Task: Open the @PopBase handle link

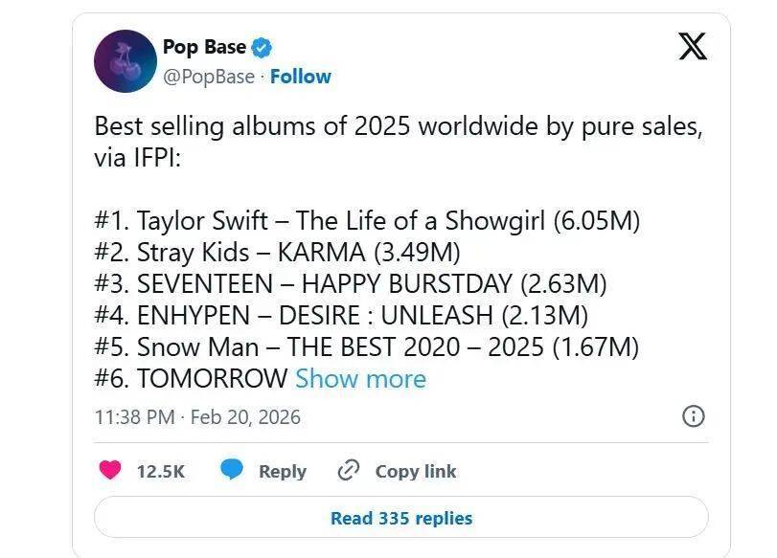Action: [x=209, y=77]
